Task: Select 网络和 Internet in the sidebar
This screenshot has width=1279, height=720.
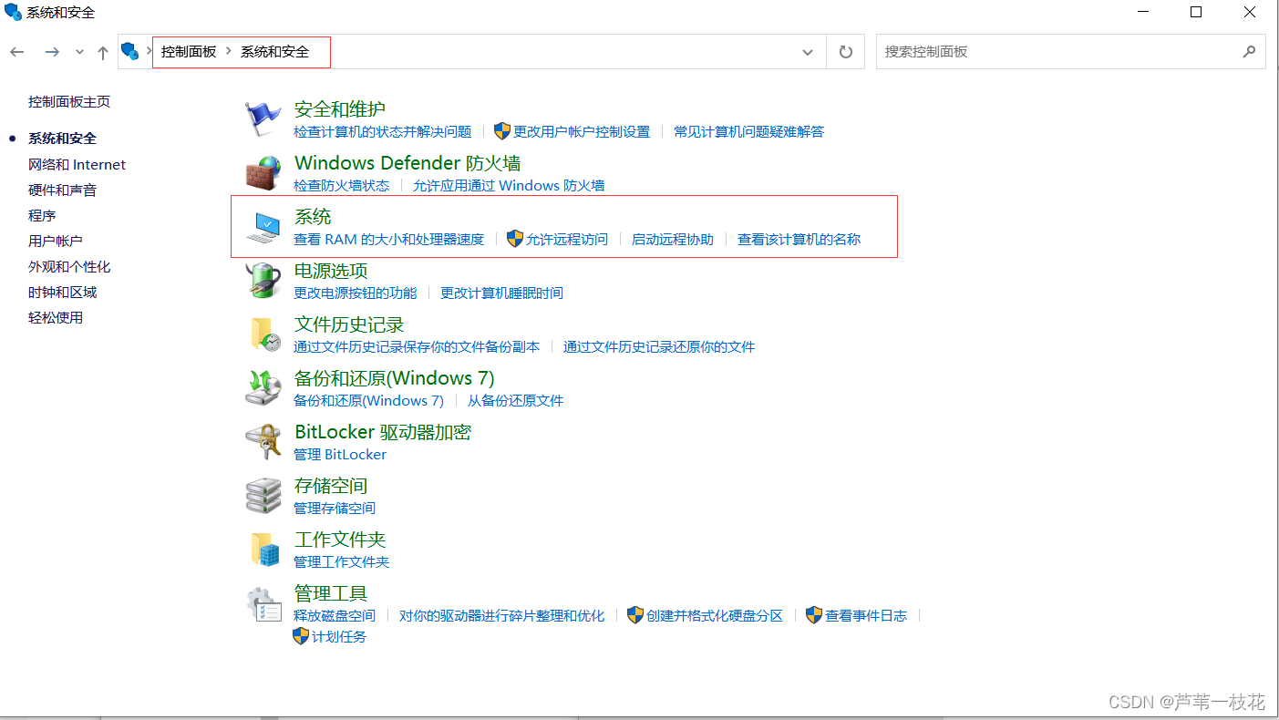Action: 77,164
